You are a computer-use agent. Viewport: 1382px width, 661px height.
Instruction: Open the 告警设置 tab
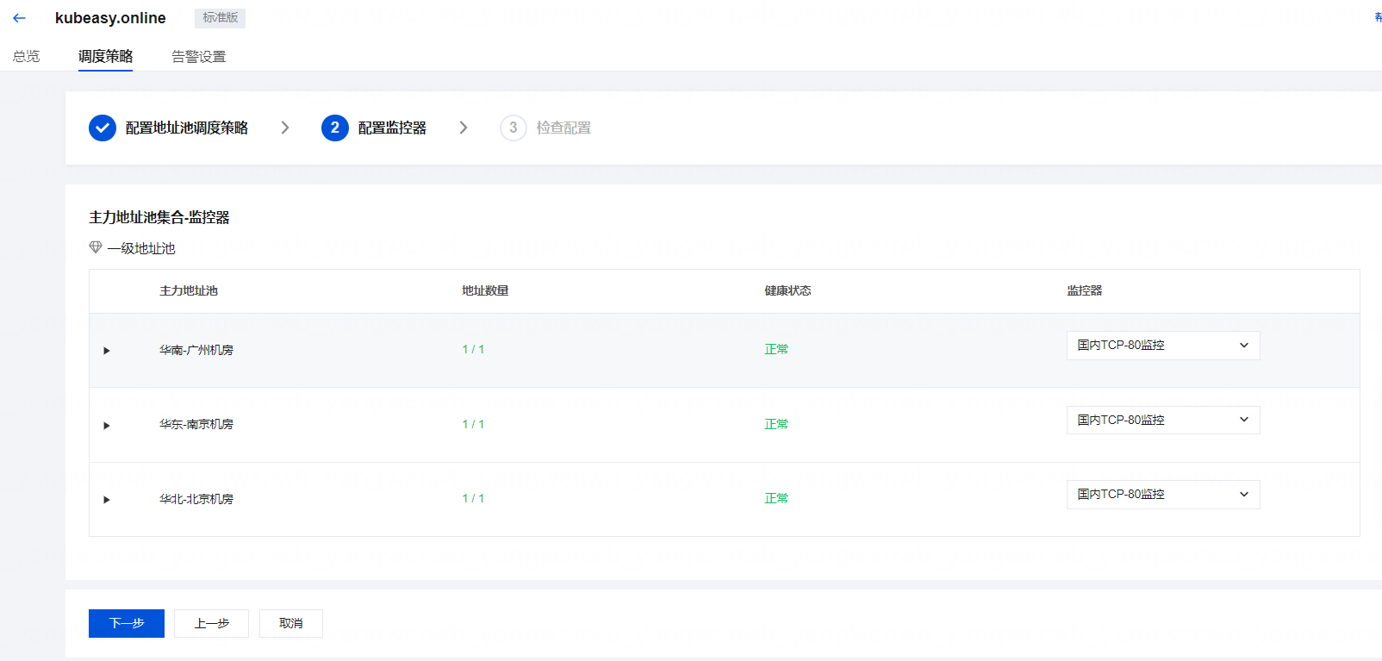[198, 57]
